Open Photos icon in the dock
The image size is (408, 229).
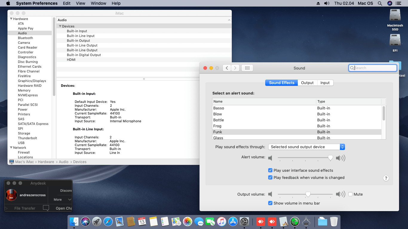pyautogui.click(x=187, y=222)
